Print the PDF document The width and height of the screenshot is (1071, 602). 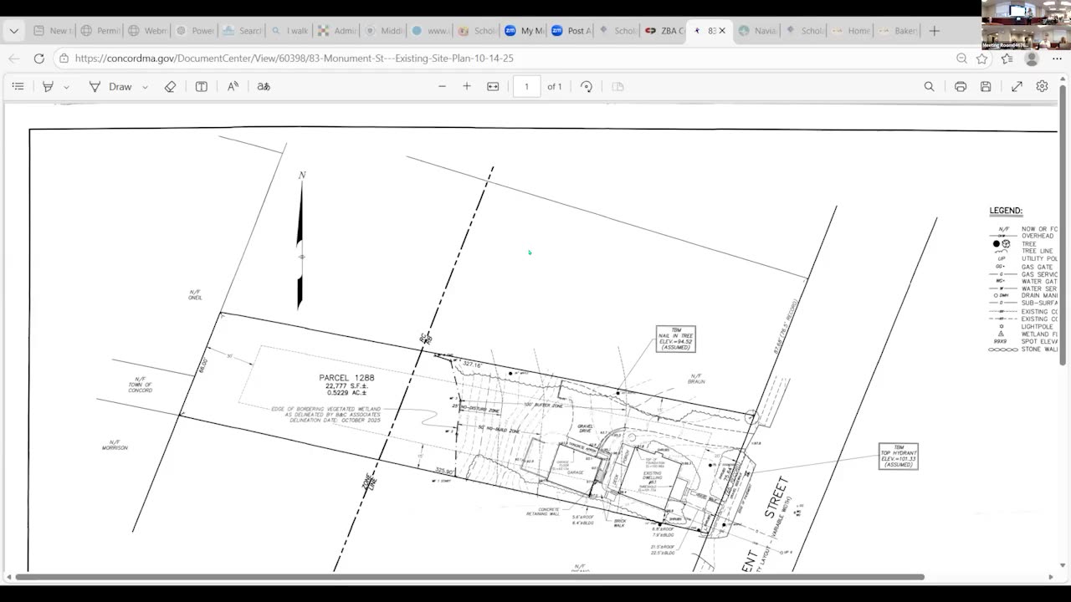click(x=961, y=86)
